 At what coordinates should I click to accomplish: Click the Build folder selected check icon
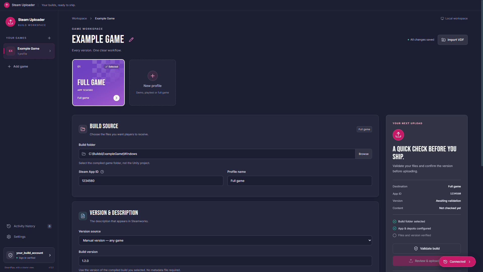click(x=394, y=222)
